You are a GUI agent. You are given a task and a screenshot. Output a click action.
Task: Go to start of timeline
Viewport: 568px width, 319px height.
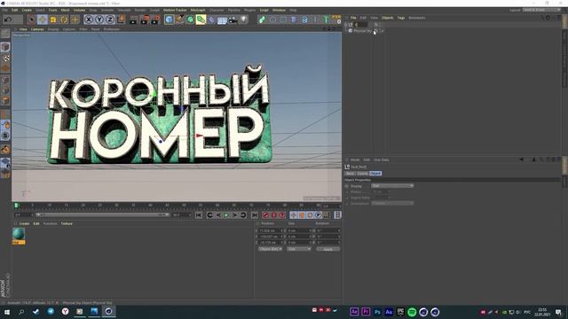point(199,215)
